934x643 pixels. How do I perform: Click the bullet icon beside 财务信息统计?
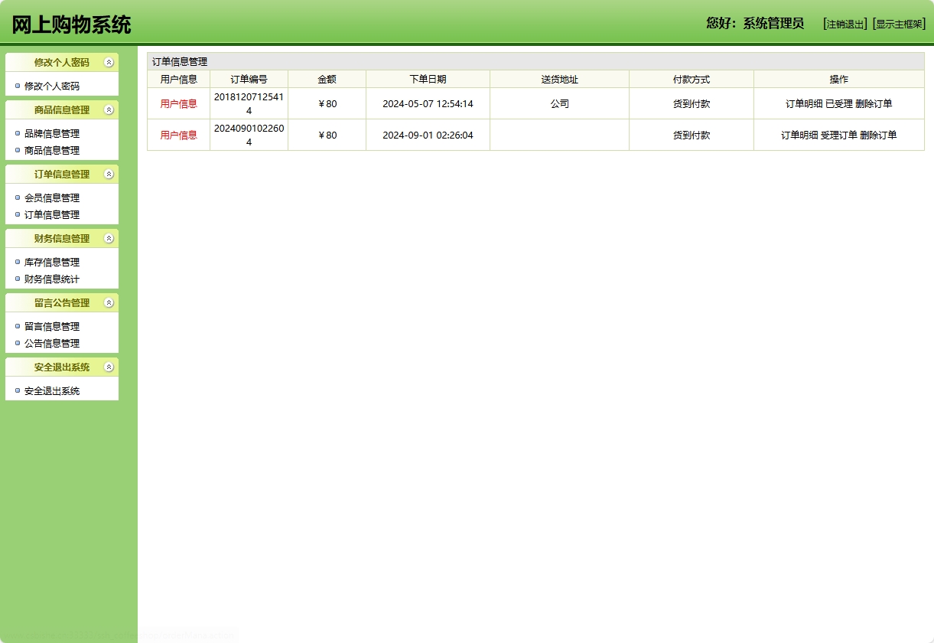tap(18, 279)
